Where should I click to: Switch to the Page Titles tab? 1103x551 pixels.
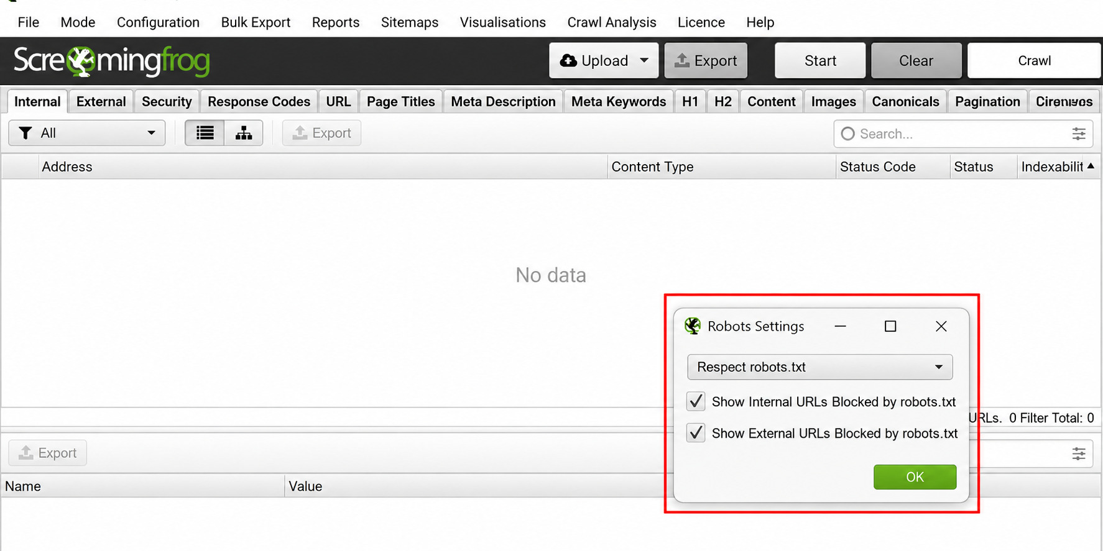pyautogui.click(x=401, y=102)
